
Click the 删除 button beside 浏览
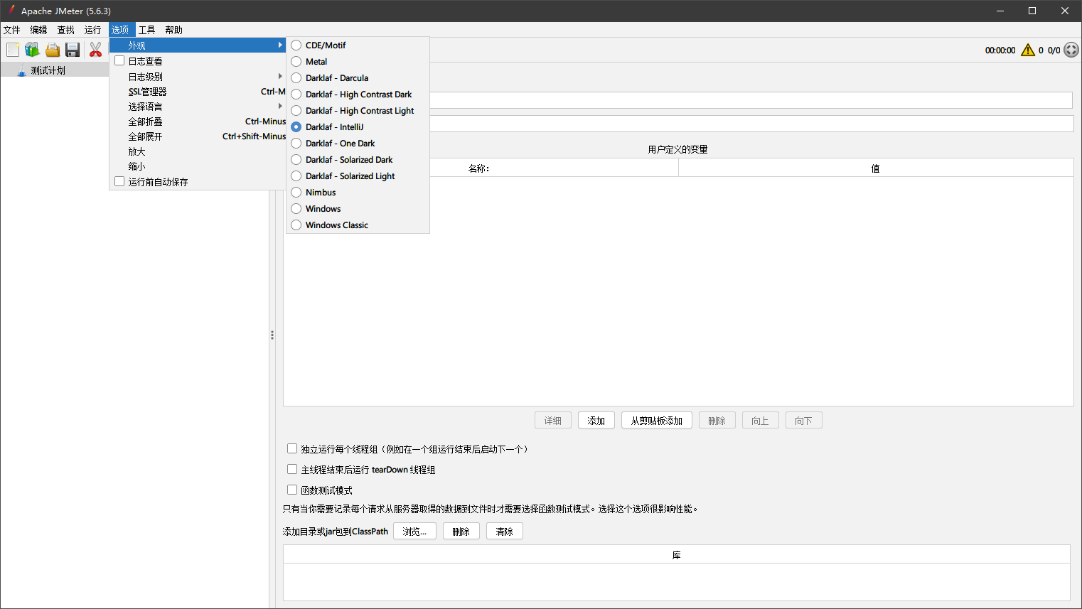click(461, 532)
